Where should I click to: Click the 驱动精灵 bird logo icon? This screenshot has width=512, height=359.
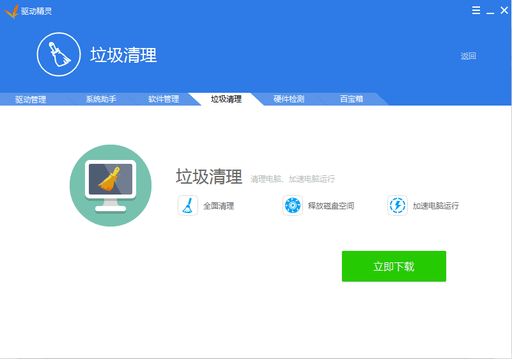pyautogui.click(x=11, y=12)
